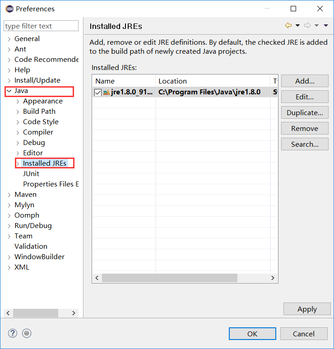Toggle the jre1.8.0_91 default checkbox
Viewport: 334px width, 349px height.
coord(97,93)
